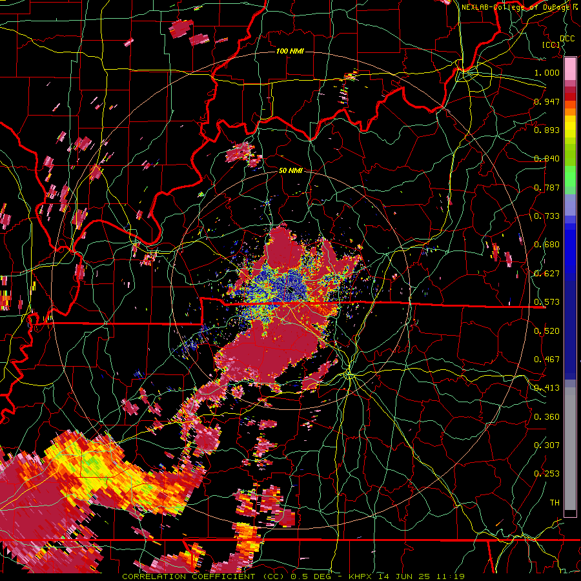Click "CORRELATION COEFFICIENT (CC)" product title

pyautogui.click(x=203, y=576)
